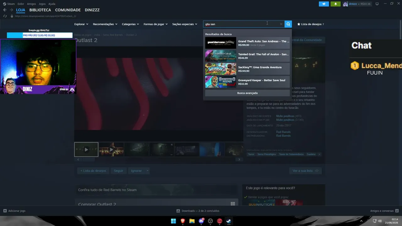Viewport: 402px width, 226px height.
Task: Click the R$10,16 wallet balance
Action: (x=366, y=4)
